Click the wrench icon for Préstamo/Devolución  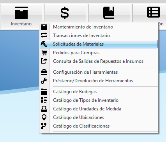[44, 81]
